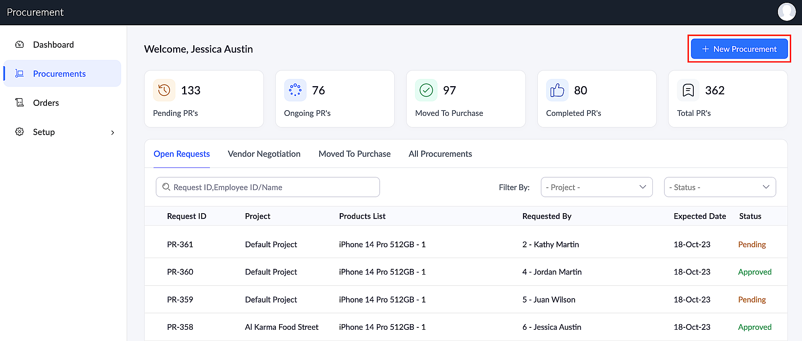Switch to the Vendor Negotiation tab
Image resolution: width=802 pixels, height=341 pixels.
tap(264, 154)
